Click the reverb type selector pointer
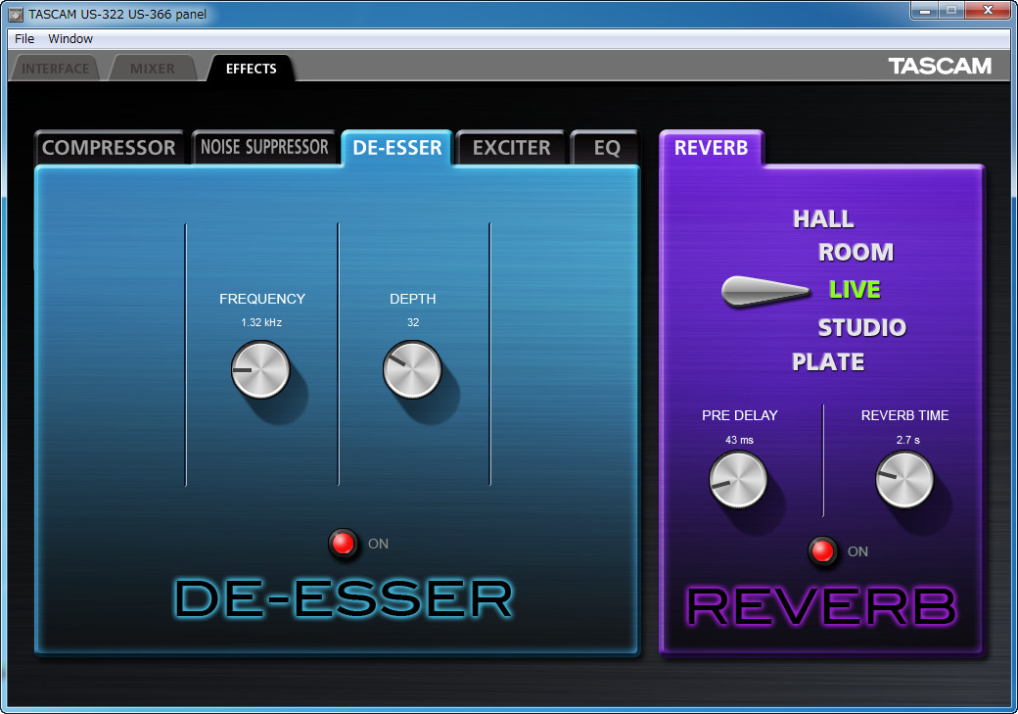 [x=766, y=291]
